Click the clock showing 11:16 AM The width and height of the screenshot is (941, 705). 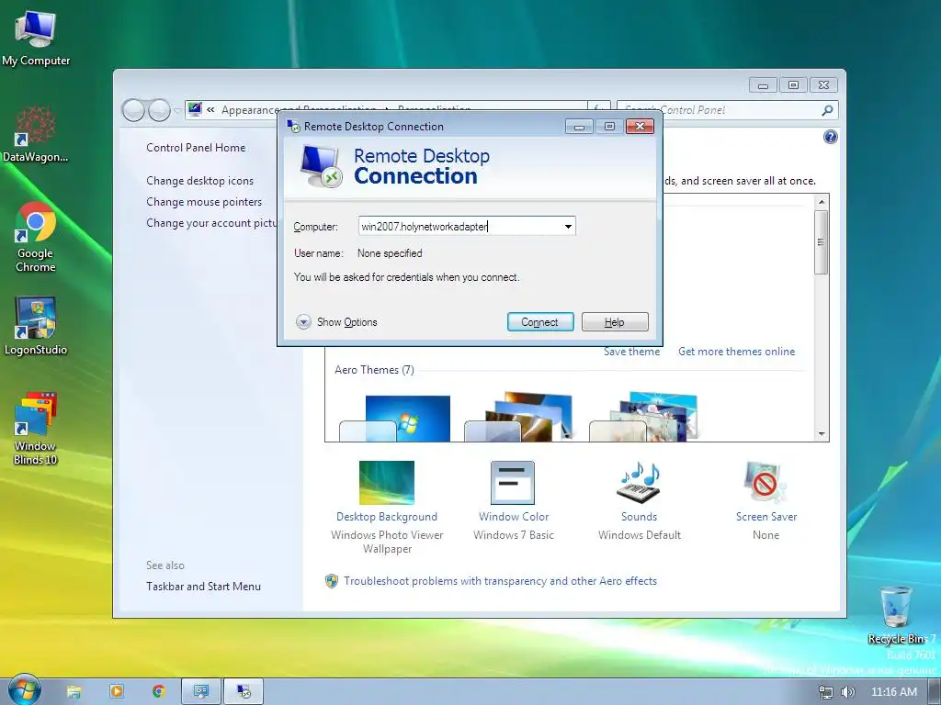[893, 692]
